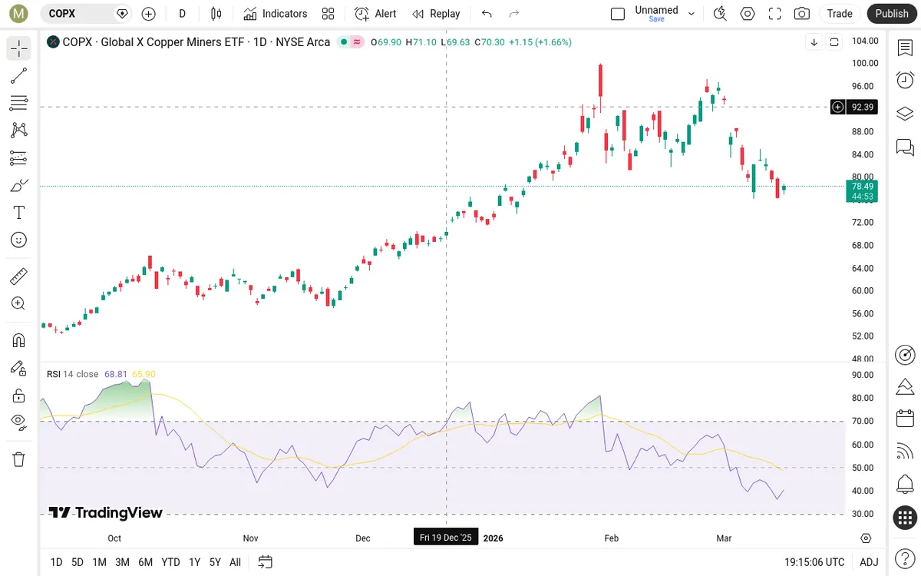Click the COPX symbol search field
Screen dimensions: 921x576
tap(85, 13)
